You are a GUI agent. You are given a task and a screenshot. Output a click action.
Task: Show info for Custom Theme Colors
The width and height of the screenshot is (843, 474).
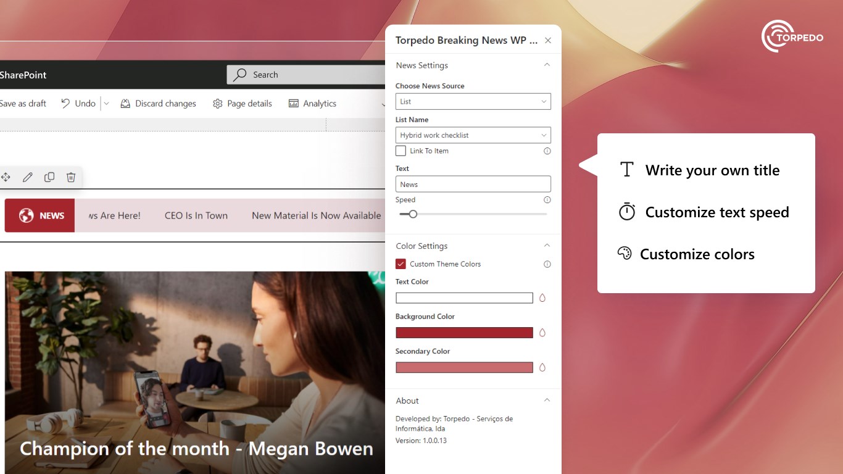click(x=547, y=264)
